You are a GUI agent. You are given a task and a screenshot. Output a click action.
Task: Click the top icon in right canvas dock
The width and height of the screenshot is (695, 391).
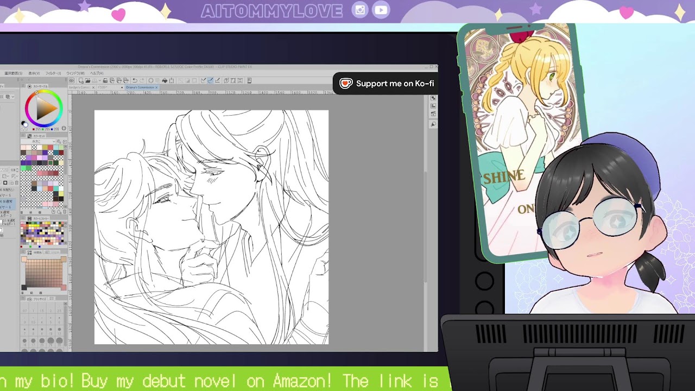click(x=433, y=98)
